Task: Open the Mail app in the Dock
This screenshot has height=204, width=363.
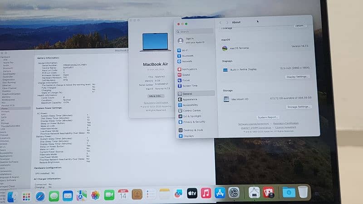Action: (x=68, y=196)
